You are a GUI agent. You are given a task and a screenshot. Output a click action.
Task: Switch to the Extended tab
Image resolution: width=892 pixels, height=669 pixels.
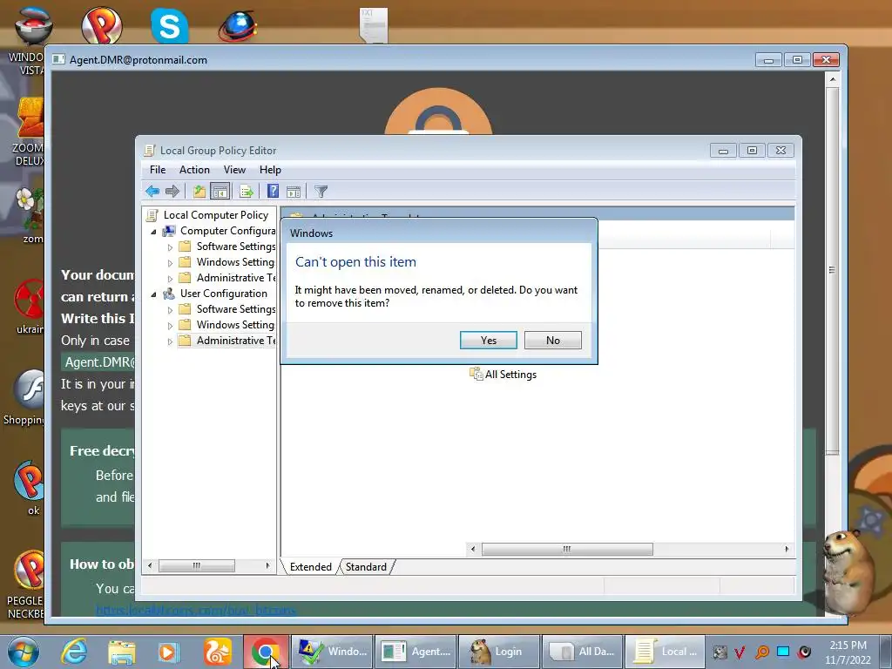point(311,566)
